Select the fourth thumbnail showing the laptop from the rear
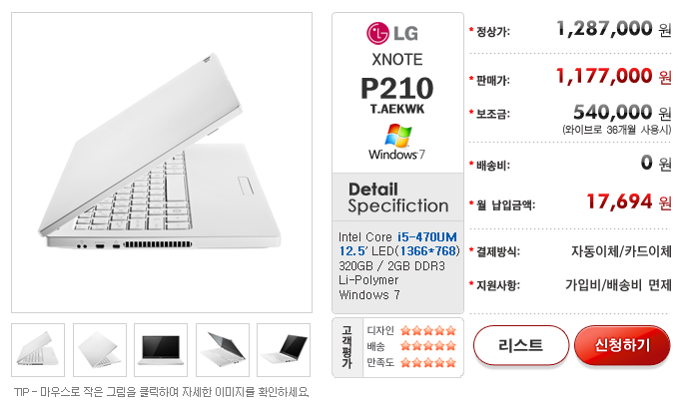Screen dimensions: 678x403 pyautogui.click(x=223, y=350)
